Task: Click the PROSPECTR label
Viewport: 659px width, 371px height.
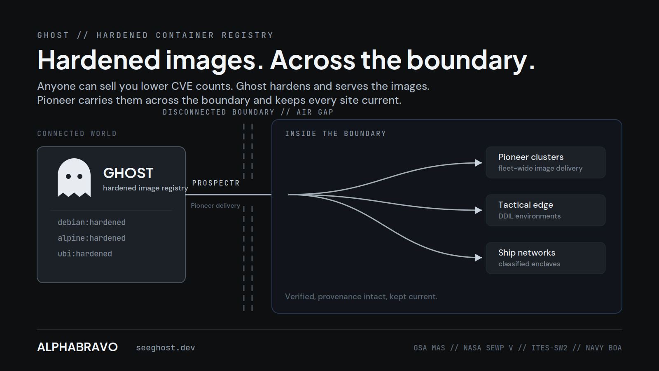Action: click(x=216, y=183)
